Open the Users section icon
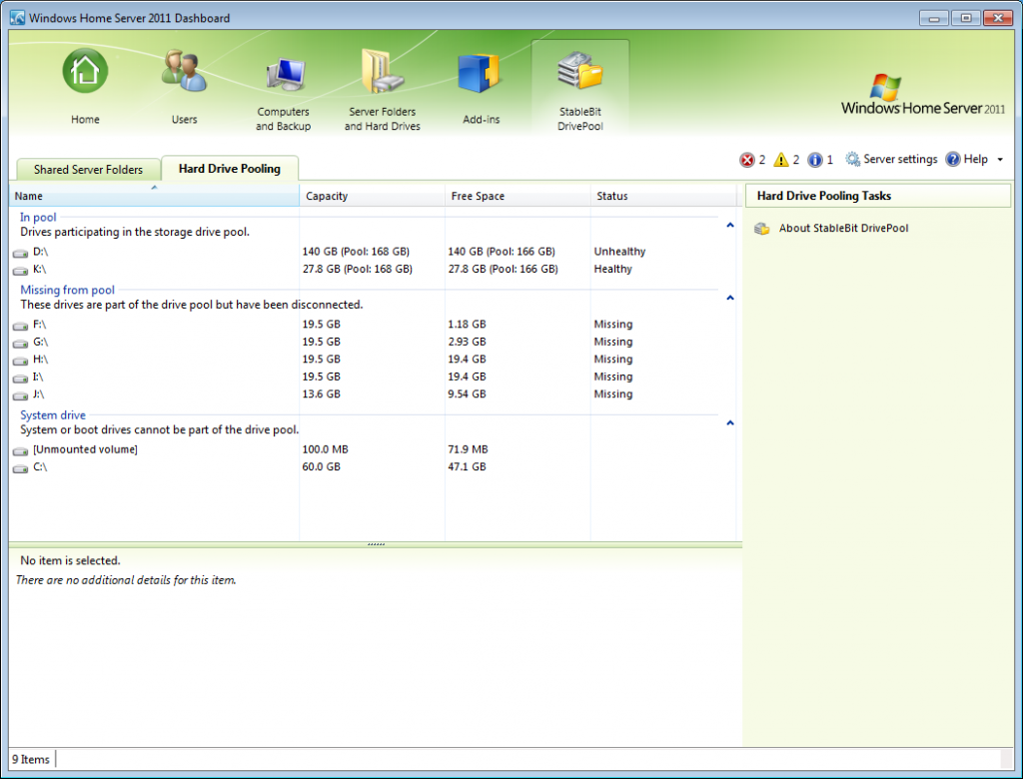The image size is (1023, 779). 184,71
